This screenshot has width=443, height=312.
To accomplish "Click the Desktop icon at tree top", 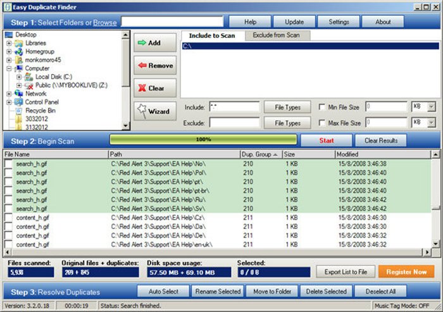I will pos(9,35).
